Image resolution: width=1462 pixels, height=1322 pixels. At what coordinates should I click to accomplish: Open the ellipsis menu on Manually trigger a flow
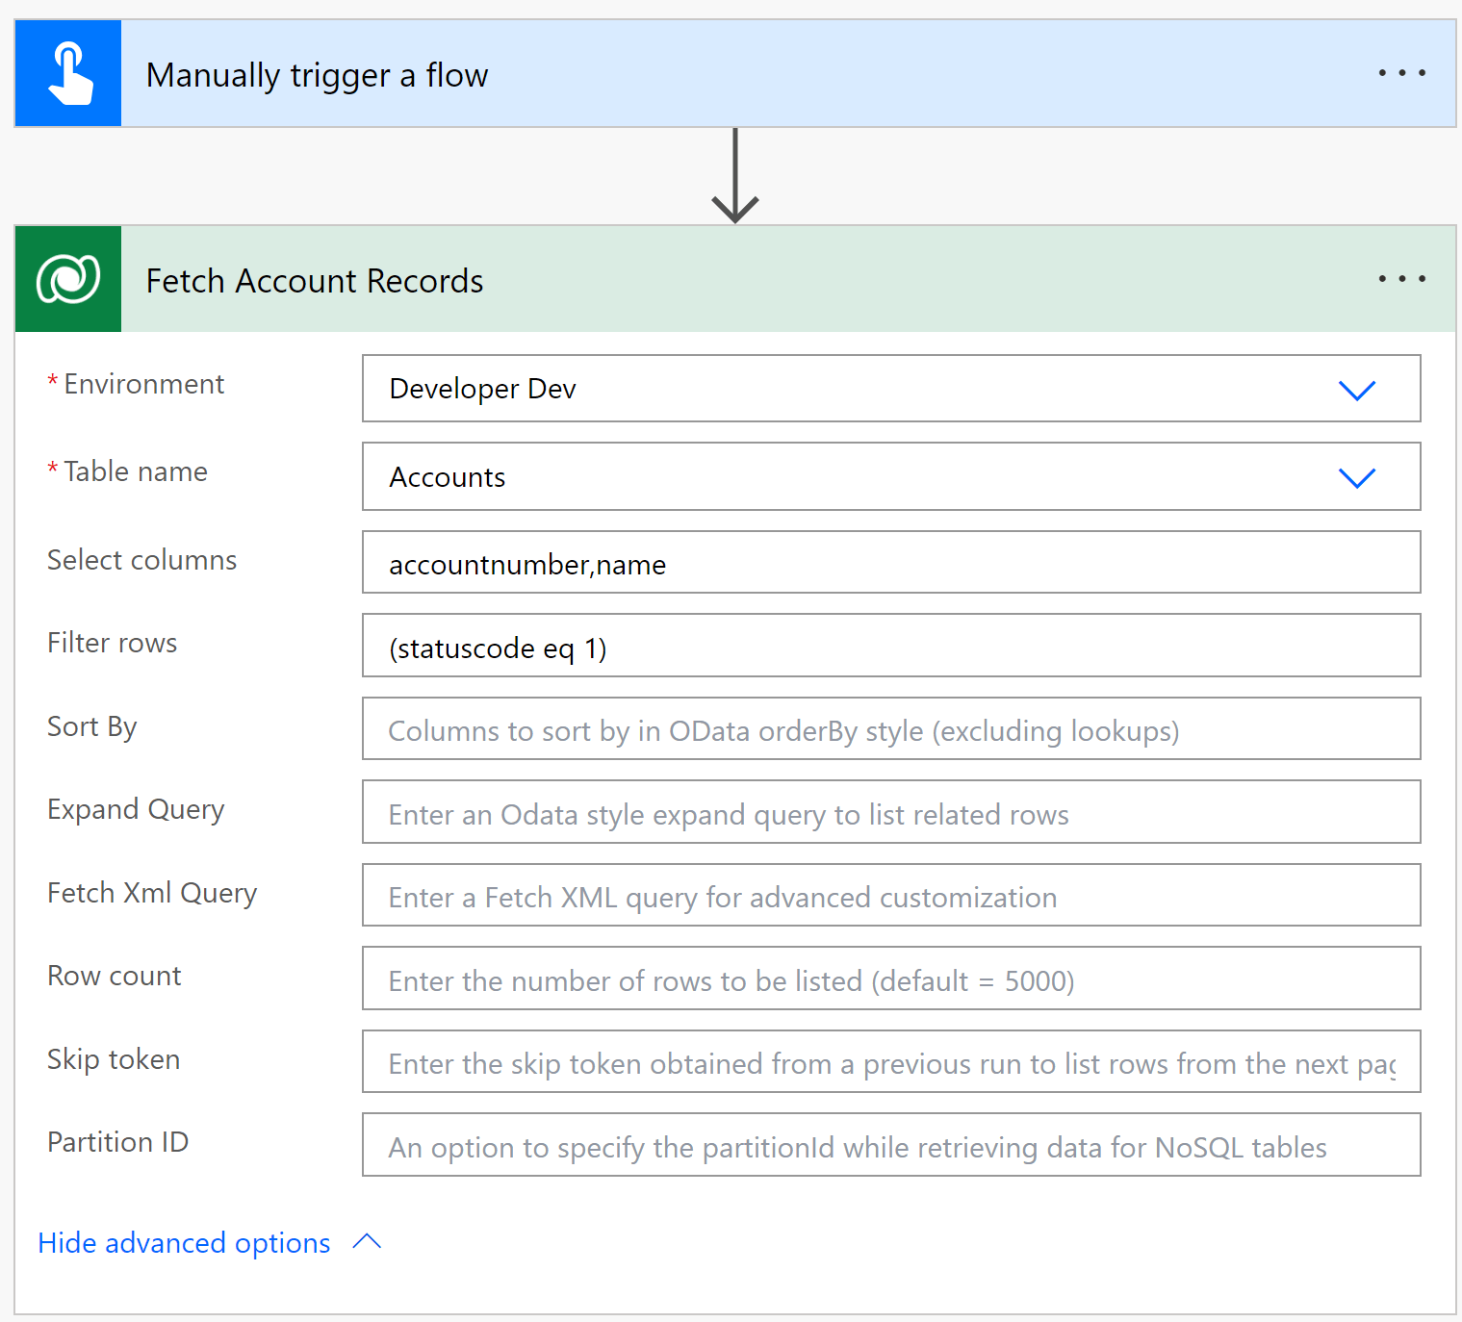[x=1401, y=73]
